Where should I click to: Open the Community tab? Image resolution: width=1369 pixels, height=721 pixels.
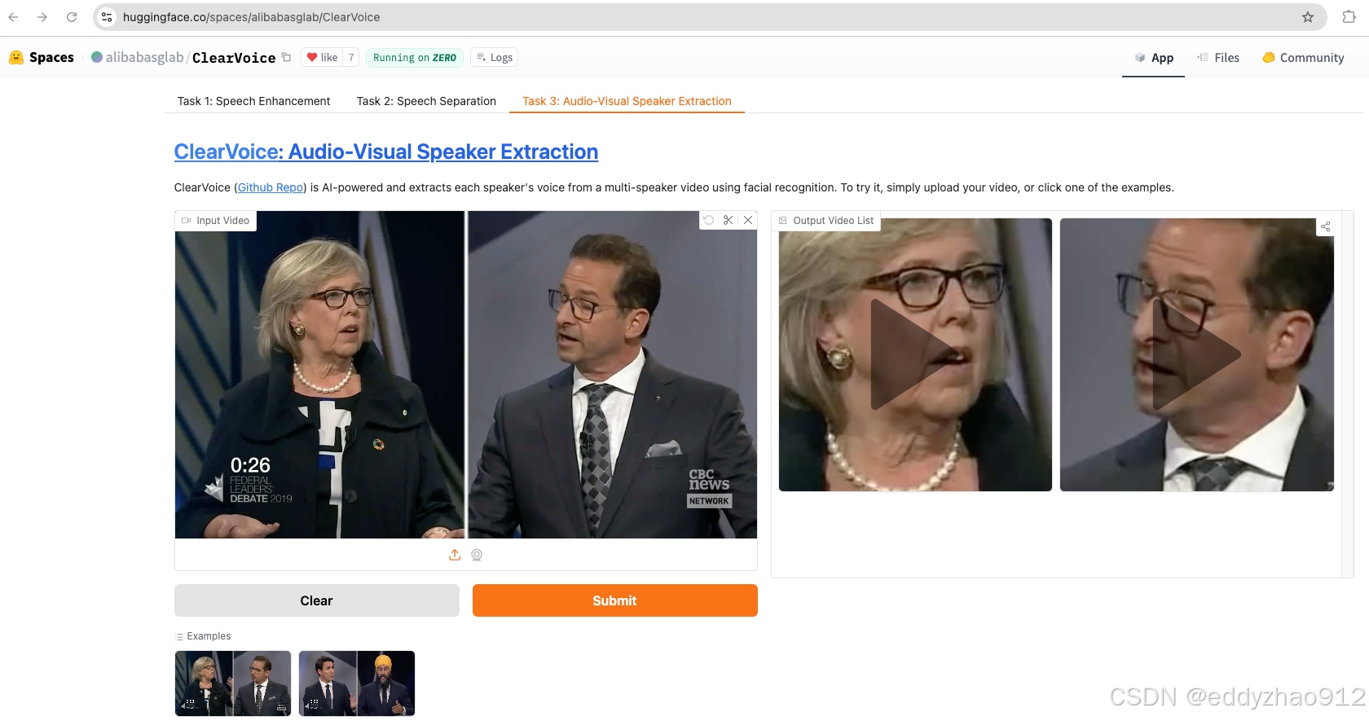[x=1303, y=58]
